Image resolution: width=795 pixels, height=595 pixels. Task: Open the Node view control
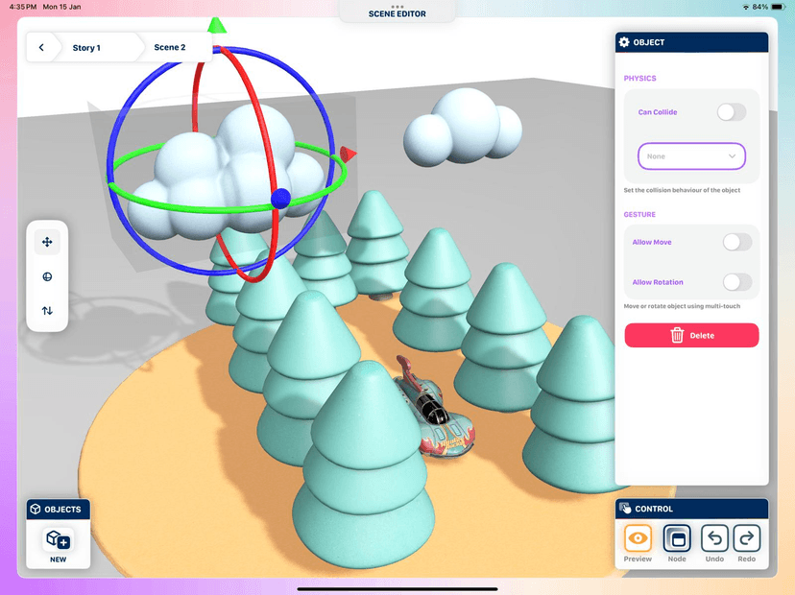pyautogui.click(x=677, y=539)
